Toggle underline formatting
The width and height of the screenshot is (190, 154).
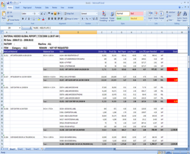29,19
